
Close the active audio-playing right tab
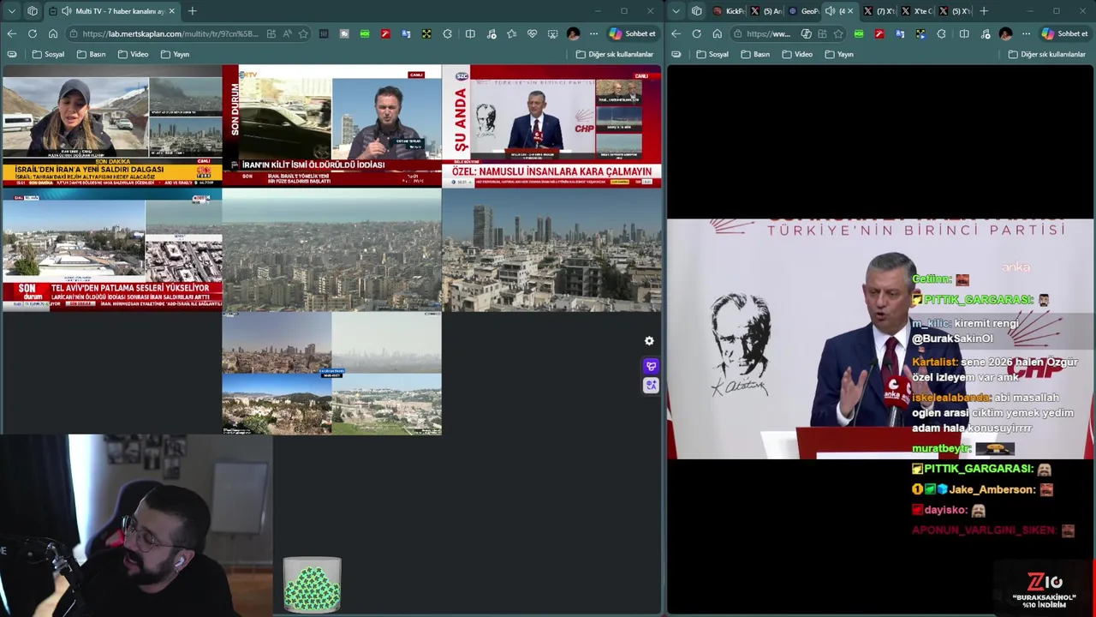coord(850,11)
